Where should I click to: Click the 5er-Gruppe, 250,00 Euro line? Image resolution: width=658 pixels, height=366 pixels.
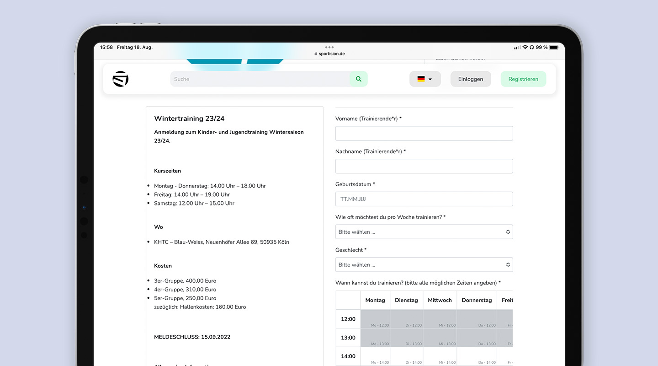coord(185,298)
